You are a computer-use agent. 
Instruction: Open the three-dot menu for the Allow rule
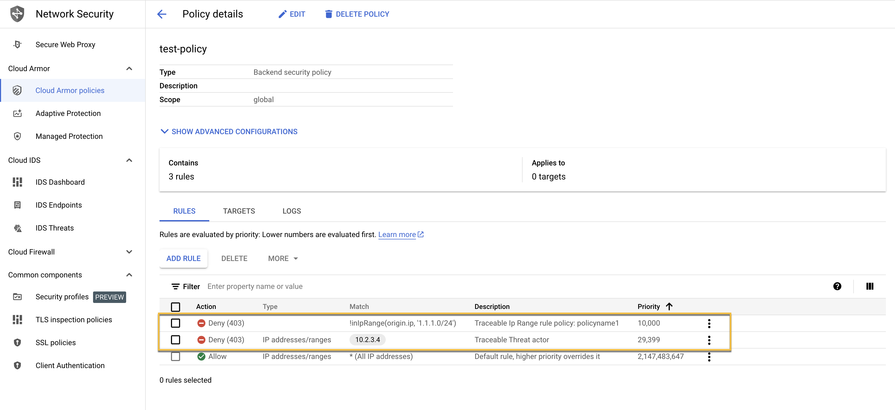709,357
